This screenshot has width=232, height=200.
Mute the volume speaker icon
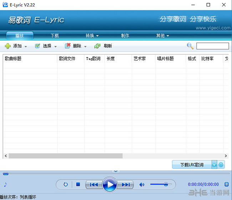pos(142,184)
